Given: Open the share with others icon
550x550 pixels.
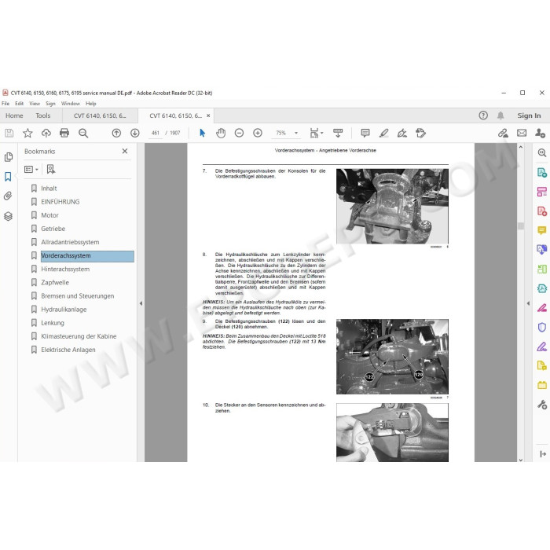Looking at the screenshot, I should pyautogui.click(x=541, y=133).
